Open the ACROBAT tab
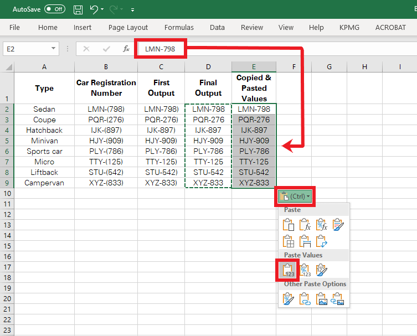Image resolution: width=417 pixels, height=336 pixels. 390,27
